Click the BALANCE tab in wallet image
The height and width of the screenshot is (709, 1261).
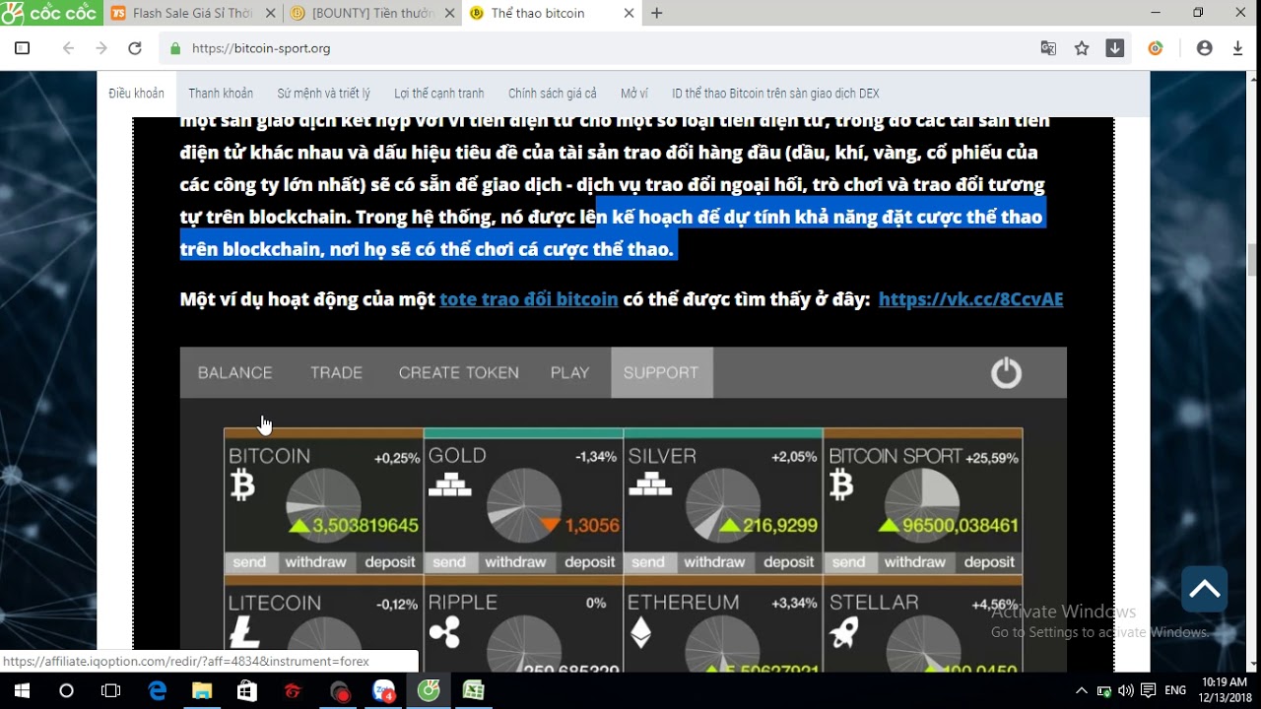pos(234,372)
